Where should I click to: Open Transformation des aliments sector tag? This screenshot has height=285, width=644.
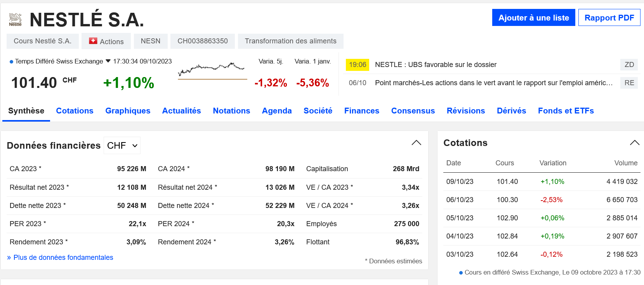291,41
